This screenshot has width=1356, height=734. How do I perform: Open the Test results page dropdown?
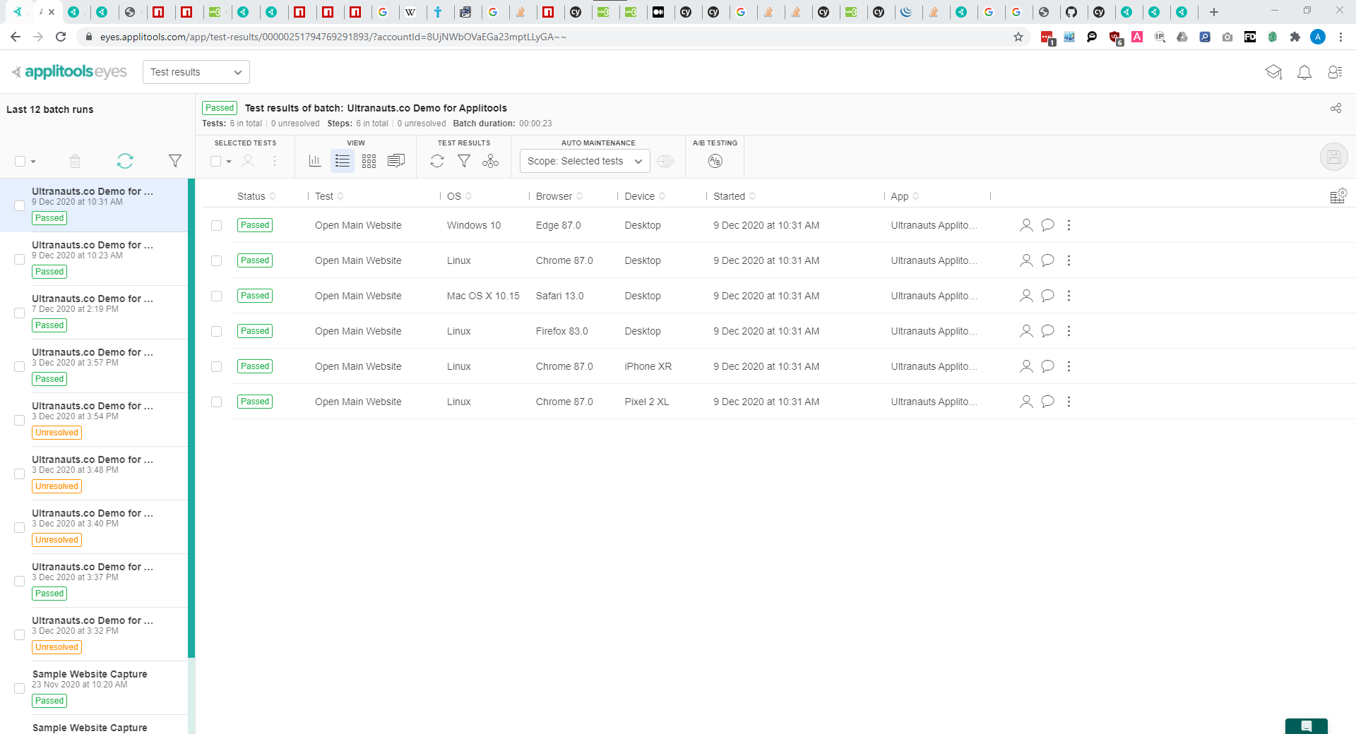tap(196, 72)
